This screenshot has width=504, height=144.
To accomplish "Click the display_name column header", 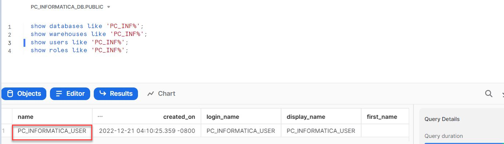I will [x=306, y=117].
